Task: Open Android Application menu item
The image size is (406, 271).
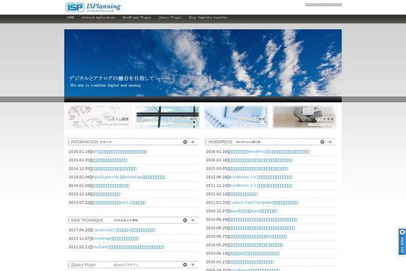Action: (x=98, y=18)
